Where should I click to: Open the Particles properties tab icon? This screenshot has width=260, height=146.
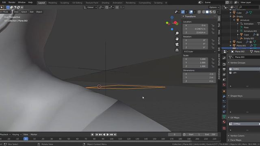pos(224,101)
